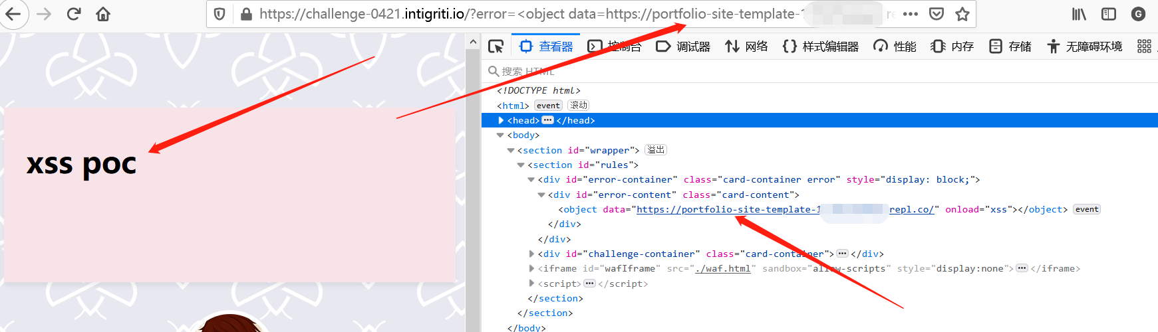This screenshot has height=332, width=1158.
Task: Bookmark this page with the star
Action: (x=962, y=14)
